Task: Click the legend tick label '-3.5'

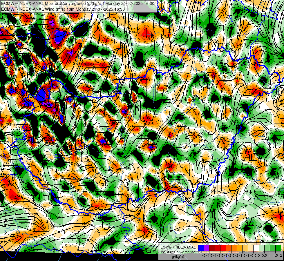Action: click(x=220, y=255)
